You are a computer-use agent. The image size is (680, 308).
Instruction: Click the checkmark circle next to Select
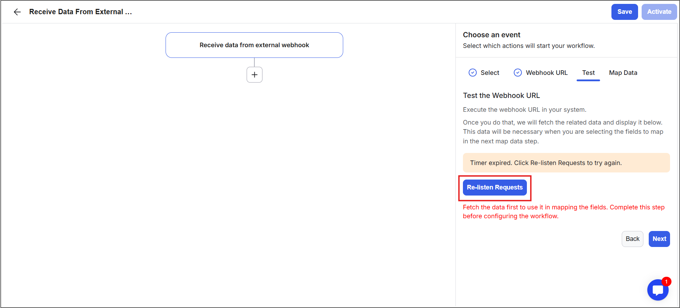click(473, 73)
